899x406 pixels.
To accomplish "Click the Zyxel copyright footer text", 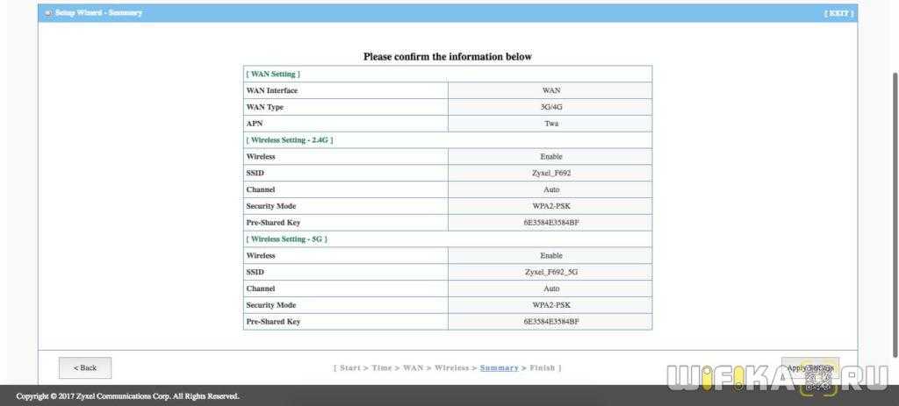I will tap(127, 396).
